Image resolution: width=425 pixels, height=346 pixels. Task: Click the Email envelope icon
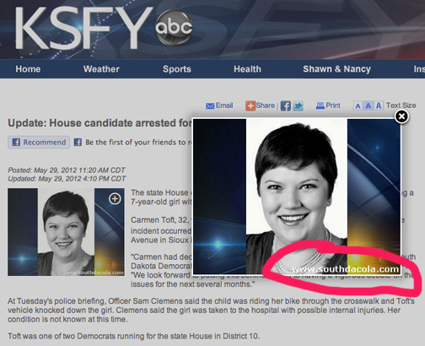click(x=210, y=105)
